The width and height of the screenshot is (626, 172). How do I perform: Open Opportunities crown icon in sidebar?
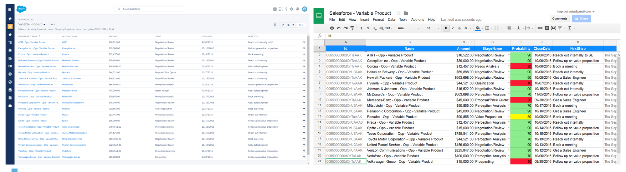click(x=10, y=27)
